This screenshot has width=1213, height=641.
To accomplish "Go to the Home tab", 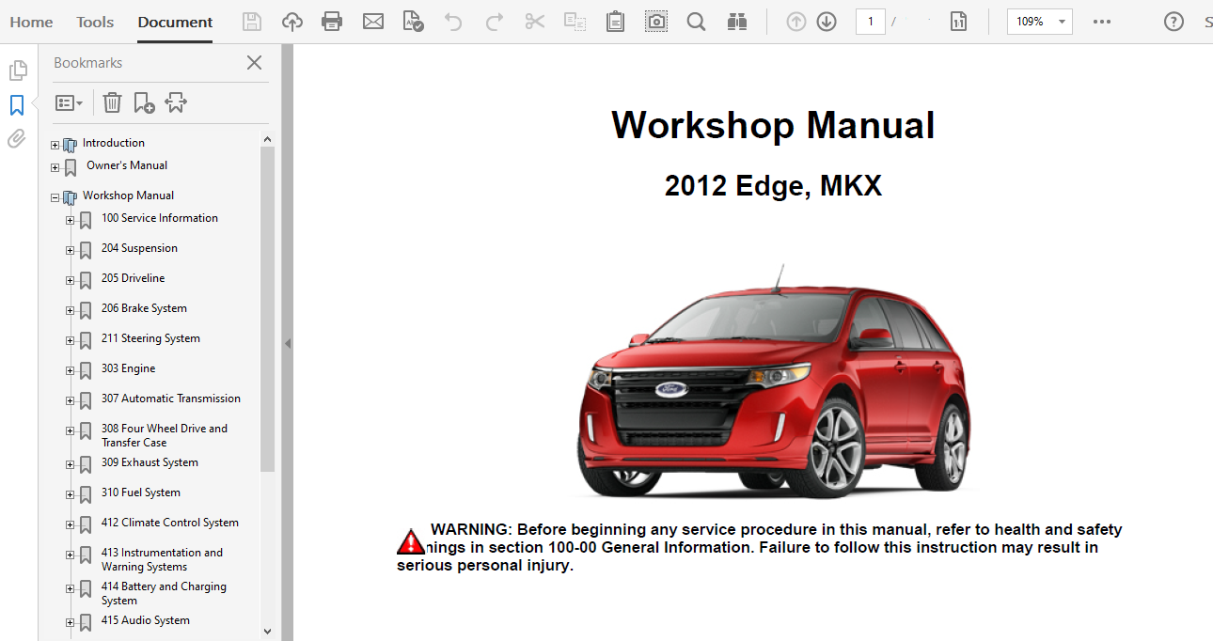I will tap(31, 22).
